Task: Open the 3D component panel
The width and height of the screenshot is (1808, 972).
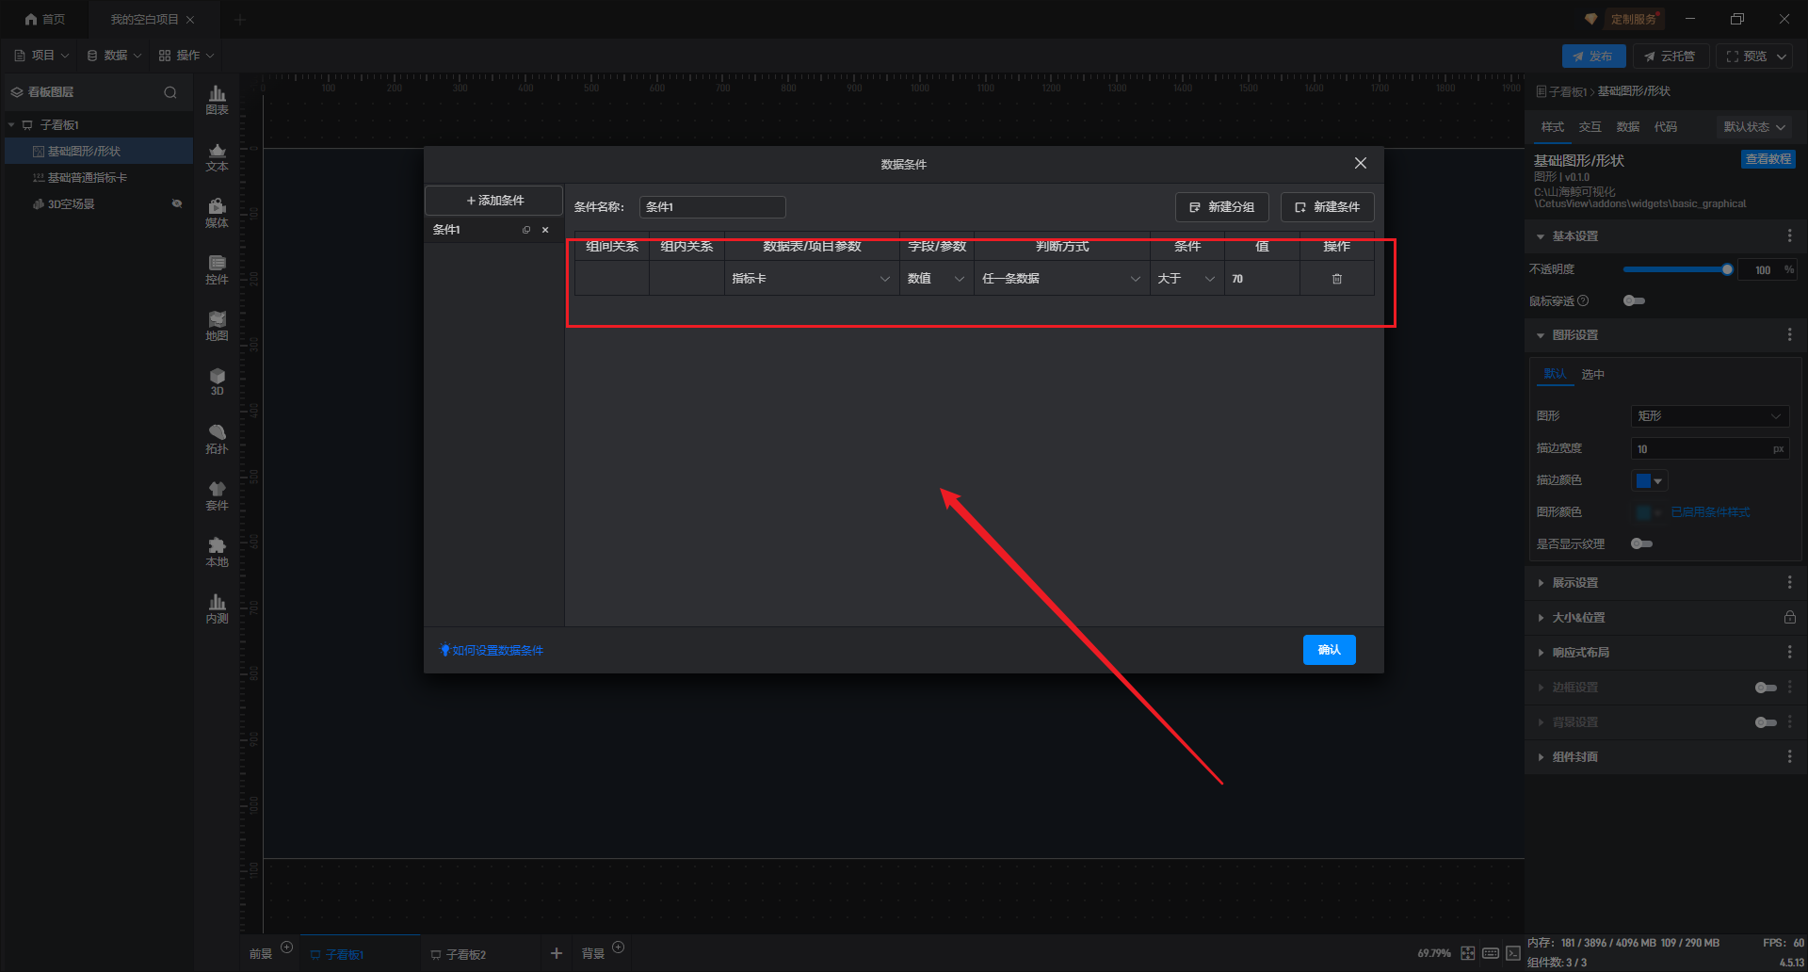Action: pyautogui.click(x=217, y=381)
